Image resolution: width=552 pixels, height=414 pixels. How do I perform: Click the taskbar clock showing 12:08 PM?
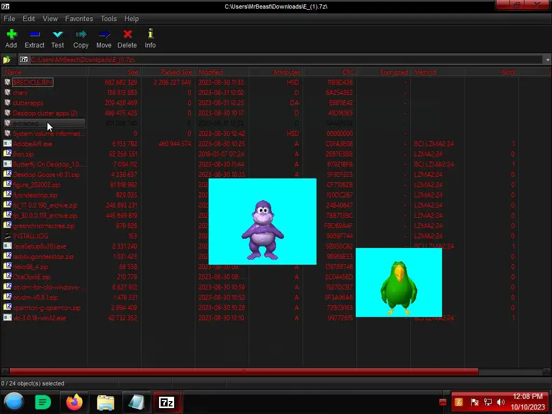(x=528, y=402)
